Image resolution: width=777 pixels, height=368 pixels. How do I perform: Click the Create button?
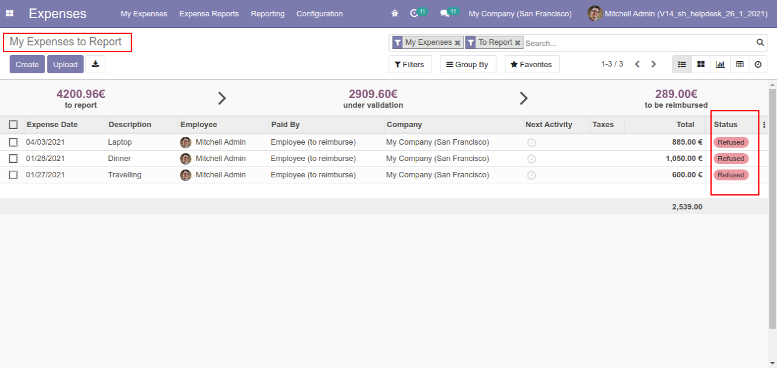click(27, 64)
